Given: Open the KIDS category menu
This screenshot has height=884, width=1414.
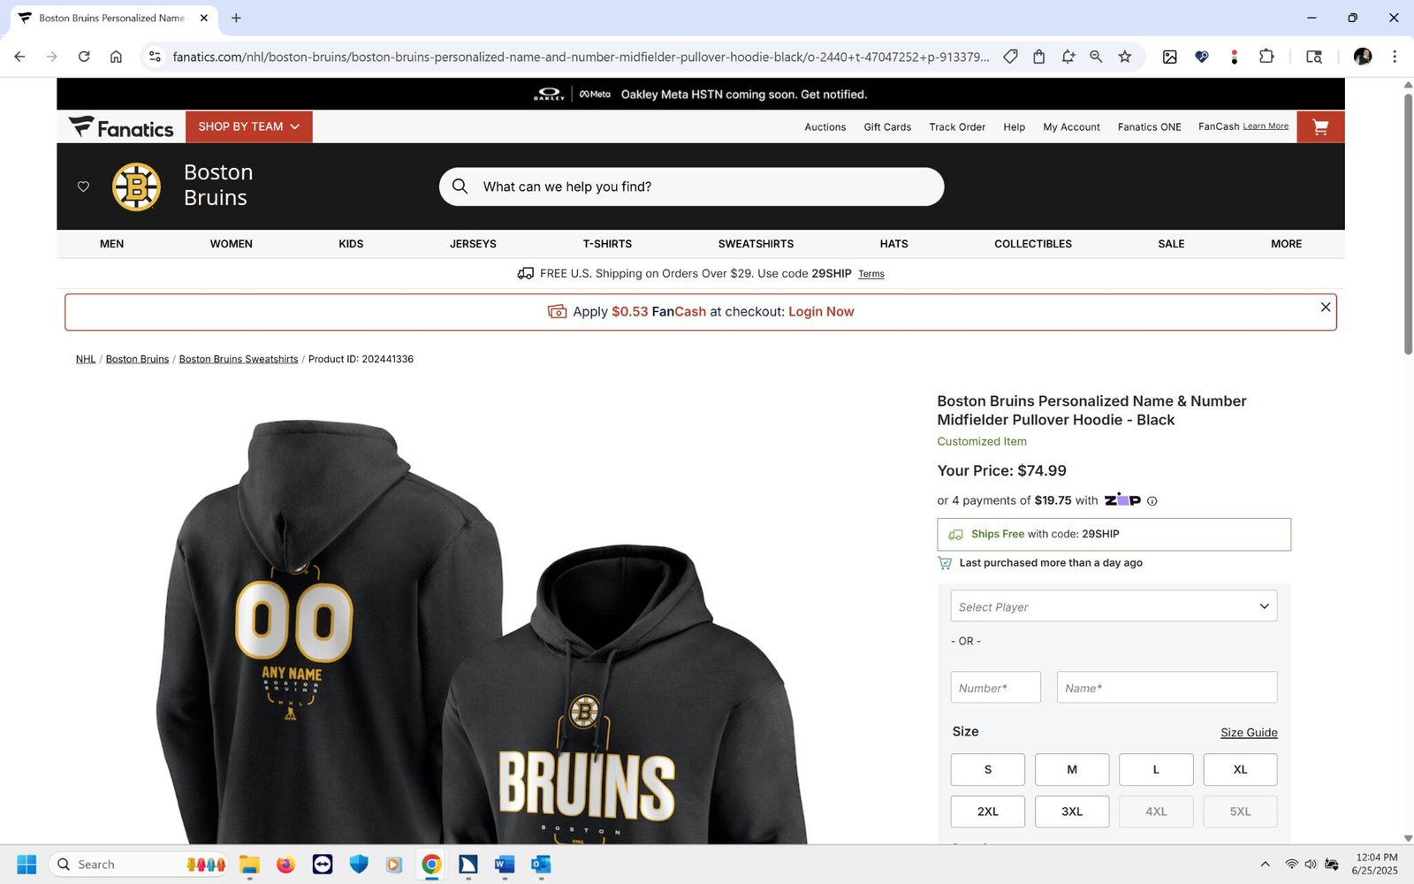Looking at the screenshot, I should click(x=351, y=244).
